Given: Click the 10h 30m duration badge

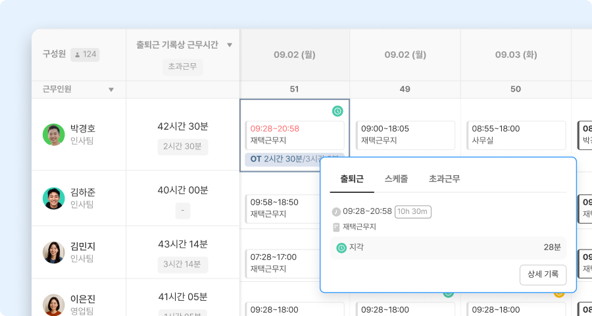Looking at the screenshot, I should tap(413, 212).
